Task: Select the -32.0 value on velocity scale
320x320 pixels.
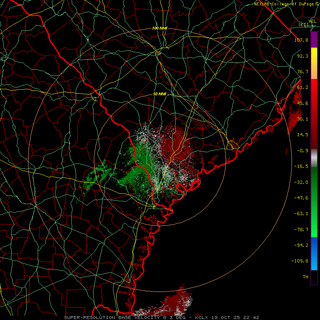Action: (x=301, y=182)
